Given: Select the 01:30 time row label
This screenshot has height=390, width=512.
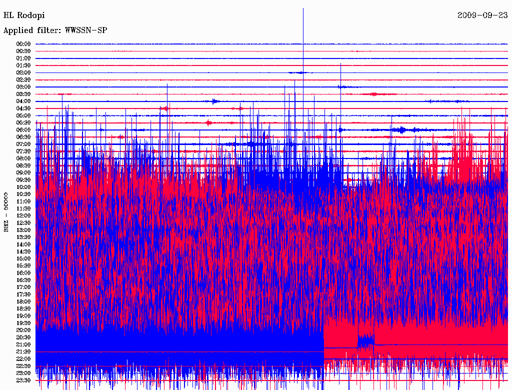Looking at the screenshot, I should click(23, 65).
